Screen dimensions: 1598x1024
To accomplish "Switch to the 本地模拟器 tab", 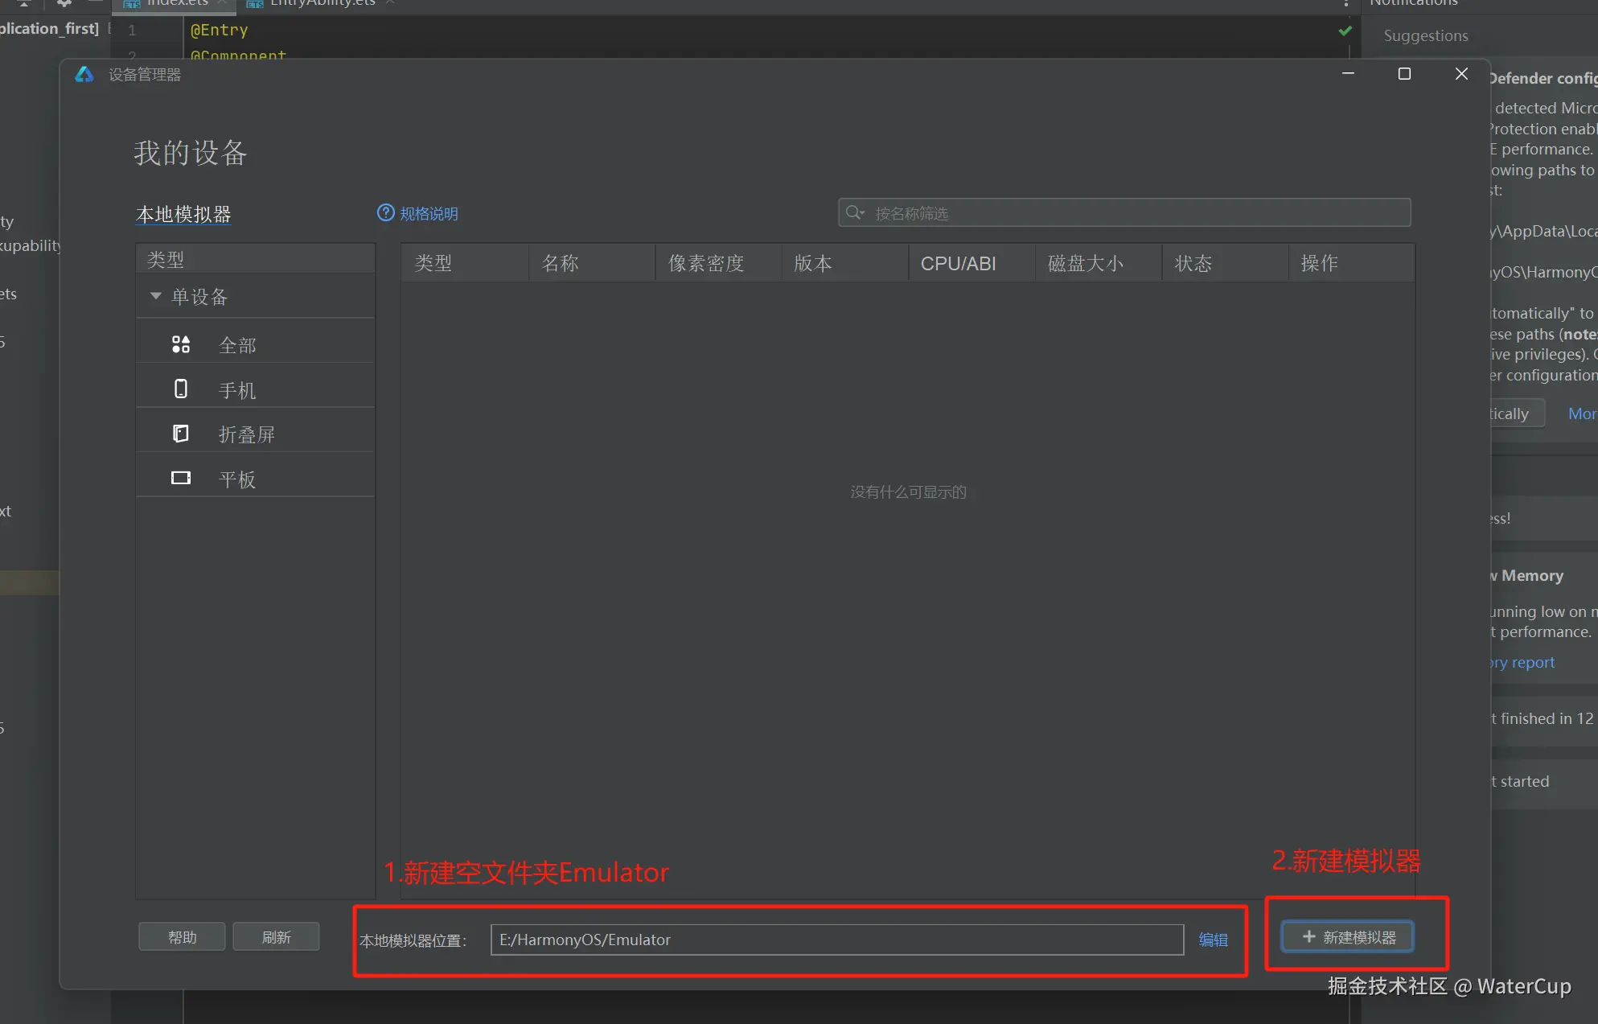I will 183,214.
